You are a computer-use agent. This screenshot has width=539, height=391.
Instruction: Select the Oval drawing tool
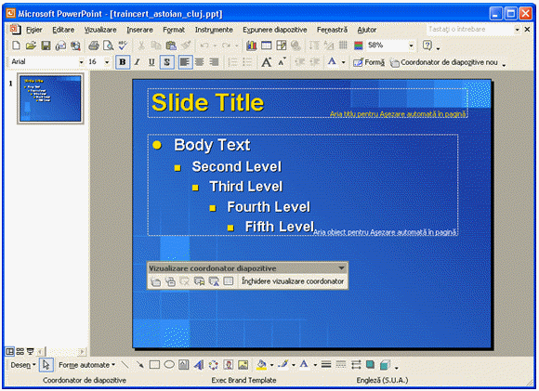169,365
